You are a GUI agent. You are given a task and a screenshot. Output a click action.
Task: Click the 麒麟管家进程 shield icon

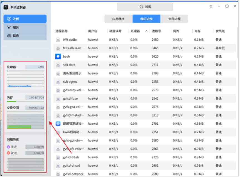tap(58, 124)
